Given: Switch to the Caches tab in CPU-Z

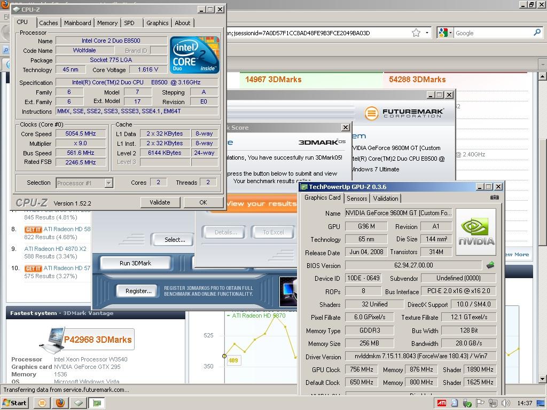Looking at the screenshot, I should [x=49, y=23].
